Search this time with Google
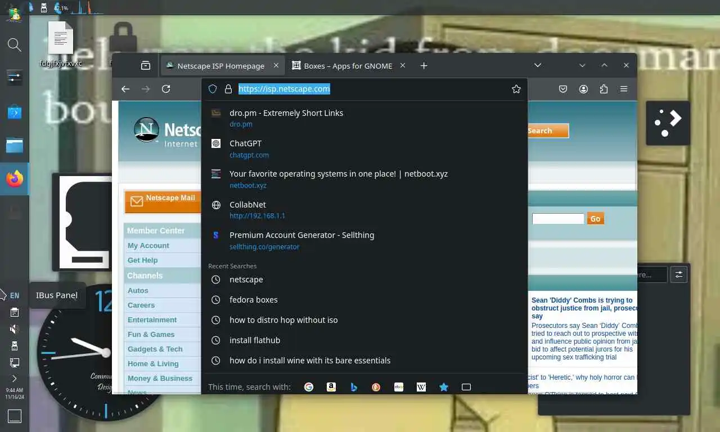 pos(309,387)
